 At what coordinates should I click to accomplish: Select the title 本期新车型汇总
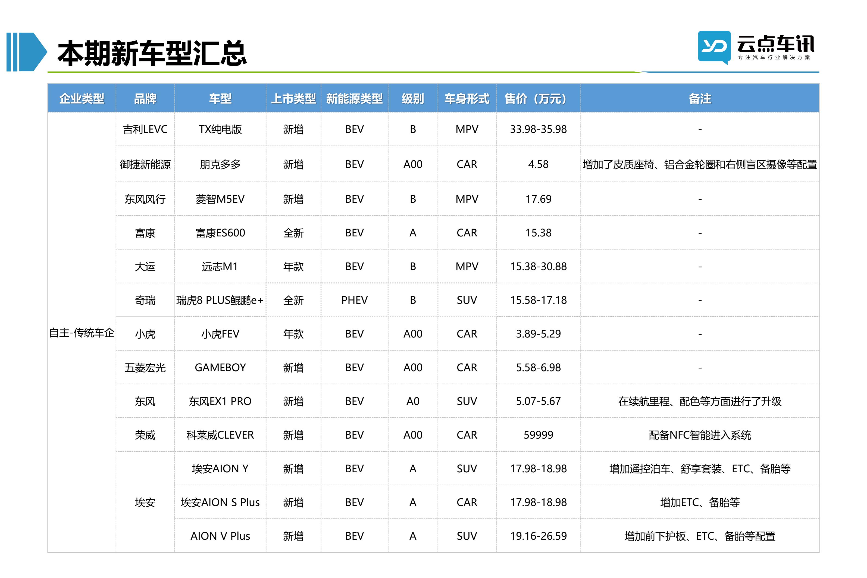click(152, 54)
